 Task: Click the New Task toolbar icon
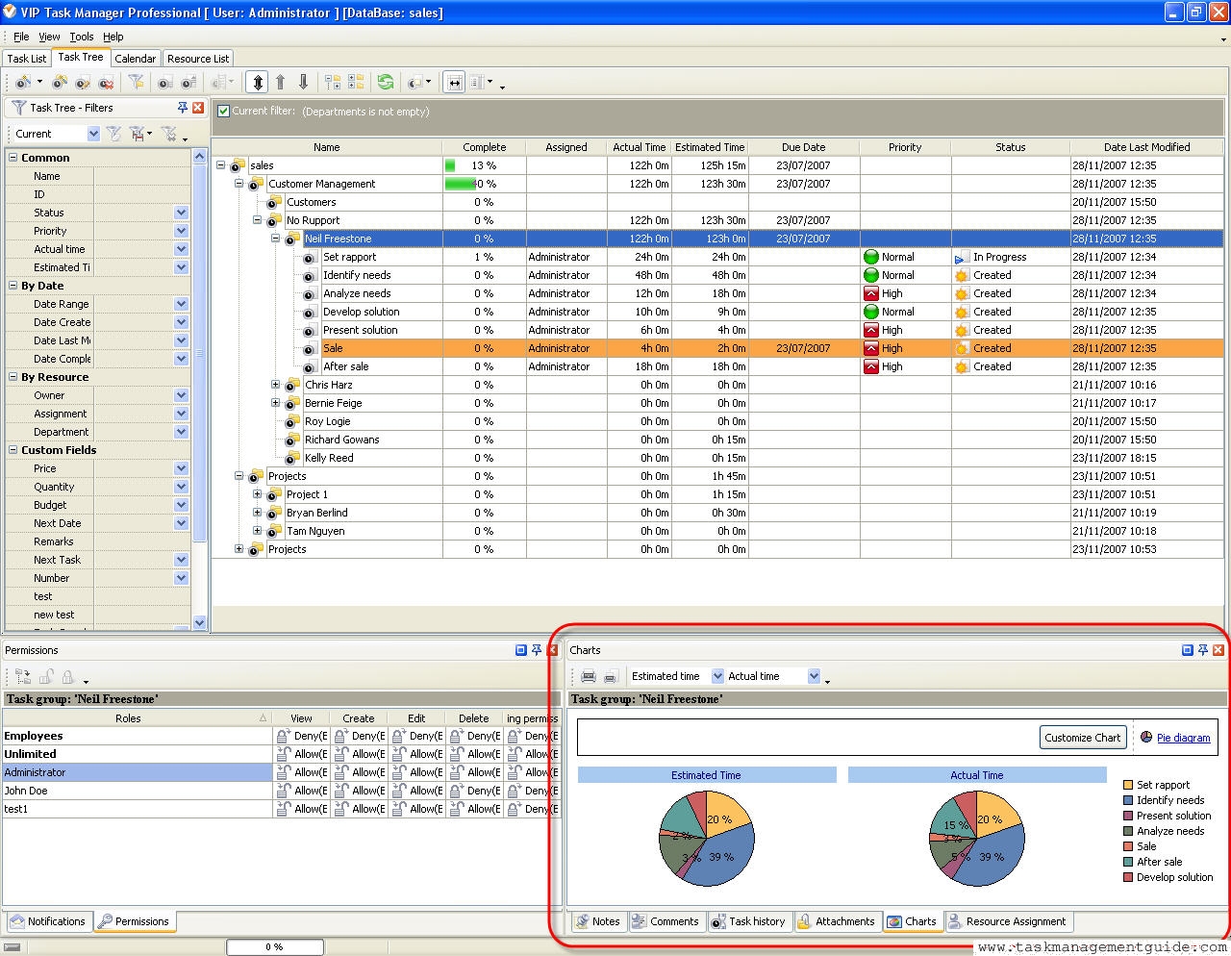(x=22, y=83)
